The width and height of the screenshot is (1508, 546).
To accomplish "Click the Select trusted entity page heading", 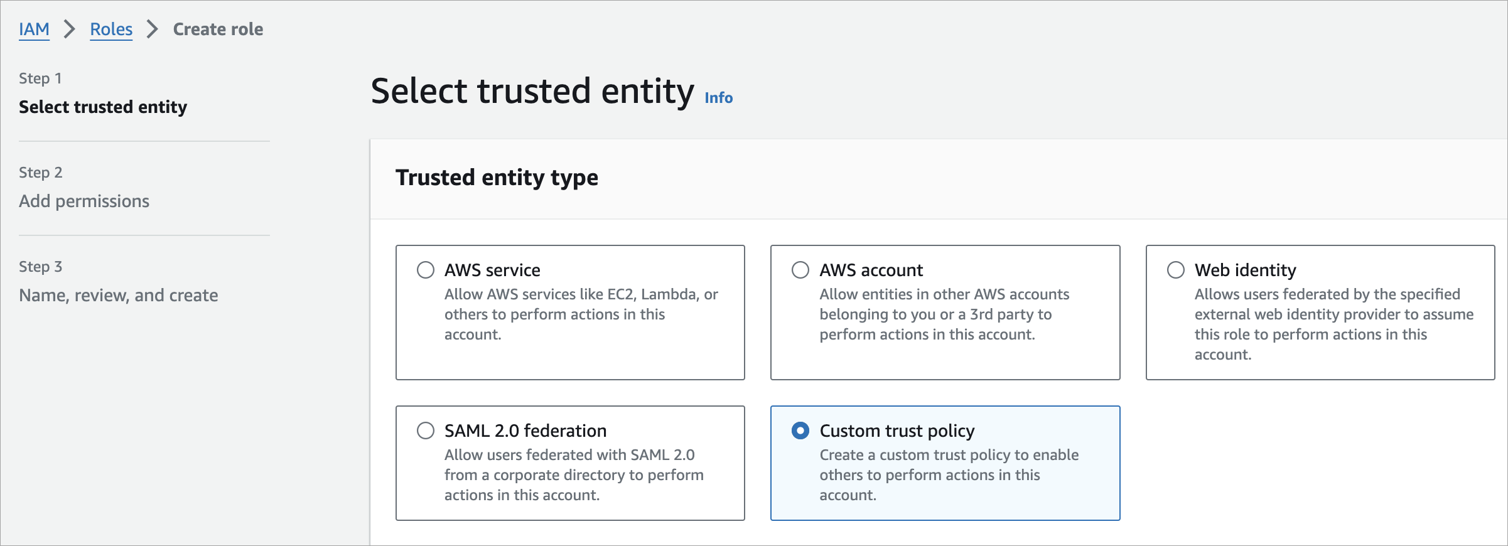I will 532,92.
